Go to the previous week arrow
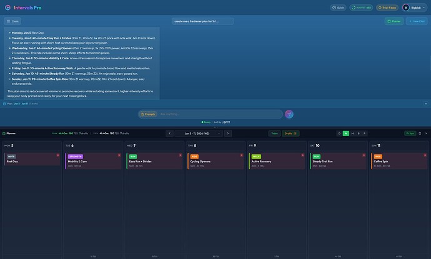Viewport: 431px width, 259px height. click(x=169, y=134)
